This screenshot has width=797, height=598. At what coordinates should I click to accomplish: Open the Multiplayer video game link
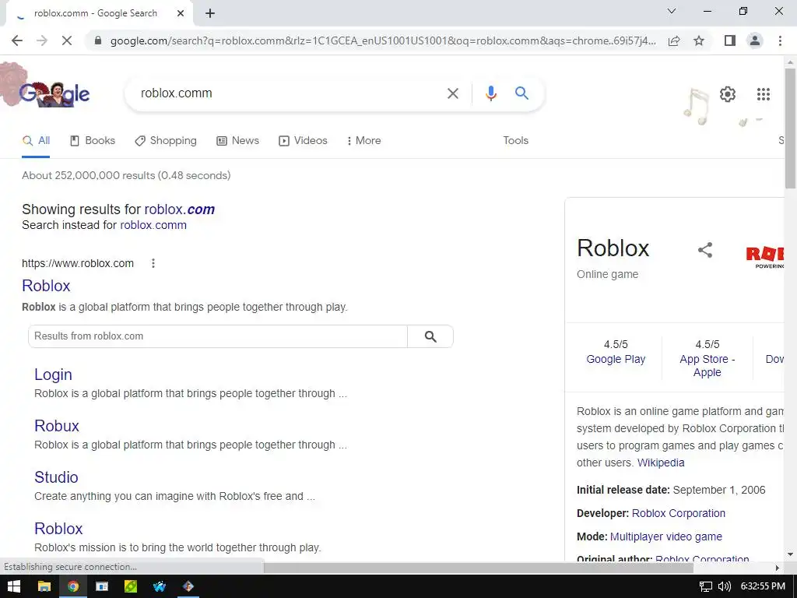(x=666, y=537)
